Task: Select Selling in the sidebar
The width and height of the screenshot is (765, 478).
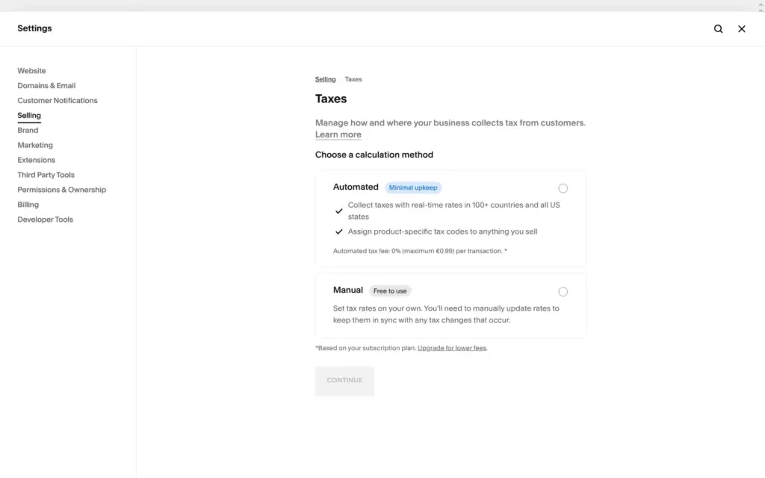Action: coord(29,116)
